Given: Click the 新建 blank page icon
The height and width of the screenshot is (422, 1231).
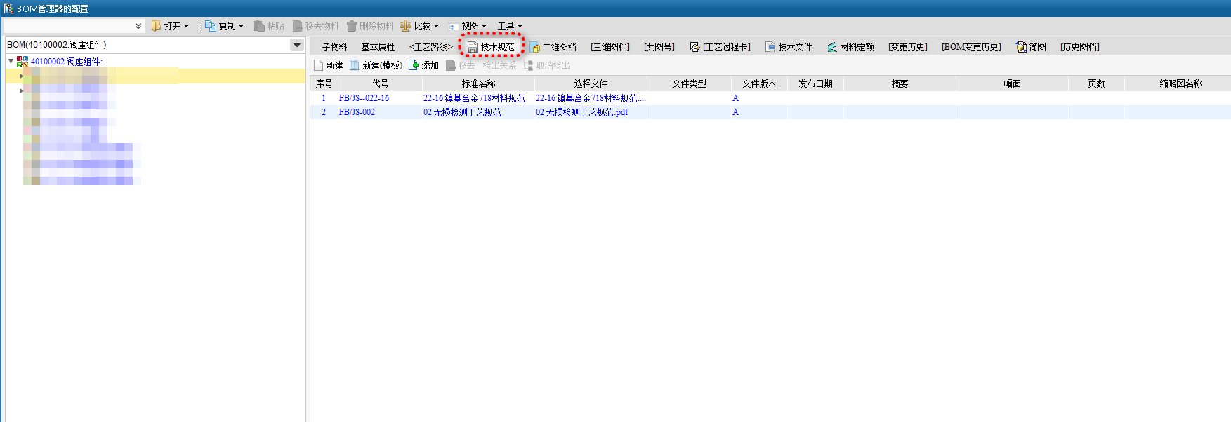Looking at the screenshot, I should click(x=319, y=65).
